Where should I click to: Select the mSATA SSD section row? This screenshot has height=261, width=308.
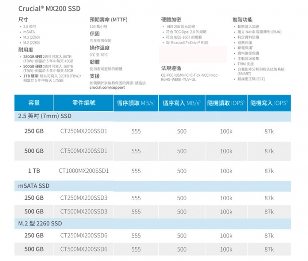coord(153,186)
